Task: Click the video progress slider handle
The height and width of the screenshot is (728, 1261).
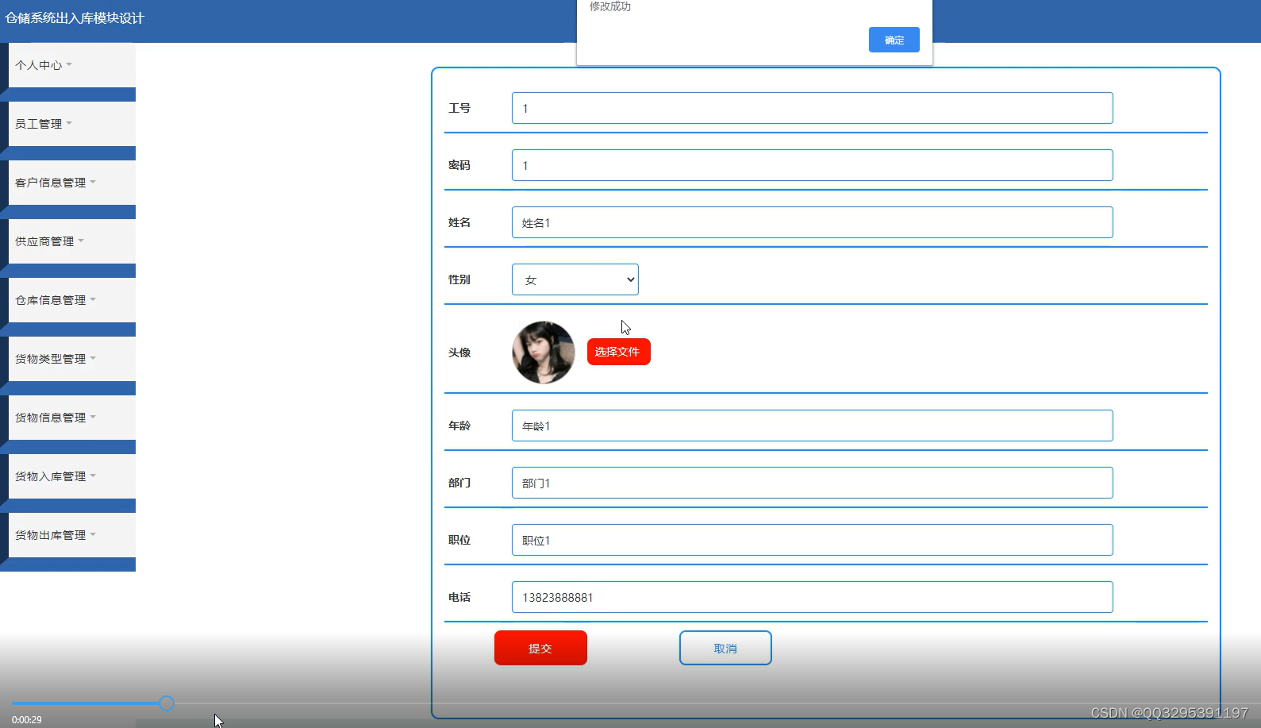Action: [167, 703]
